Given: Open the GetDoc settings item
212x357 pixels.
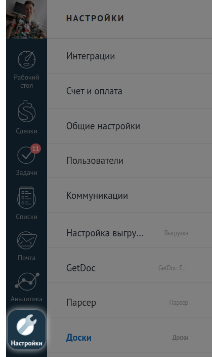Looking at the screenshot, I should [130, 268].
